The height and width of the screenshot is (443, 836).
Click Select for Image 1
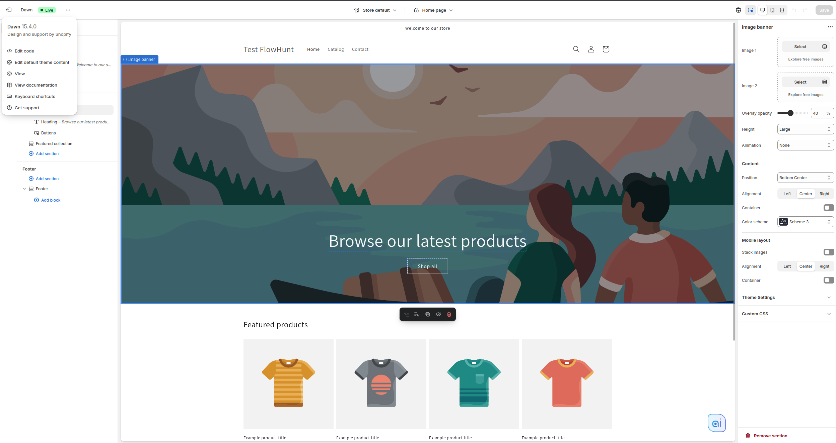pos(800,46)
